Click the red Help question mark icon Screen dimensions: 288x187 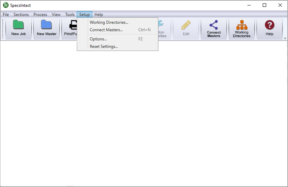point(269,25)
